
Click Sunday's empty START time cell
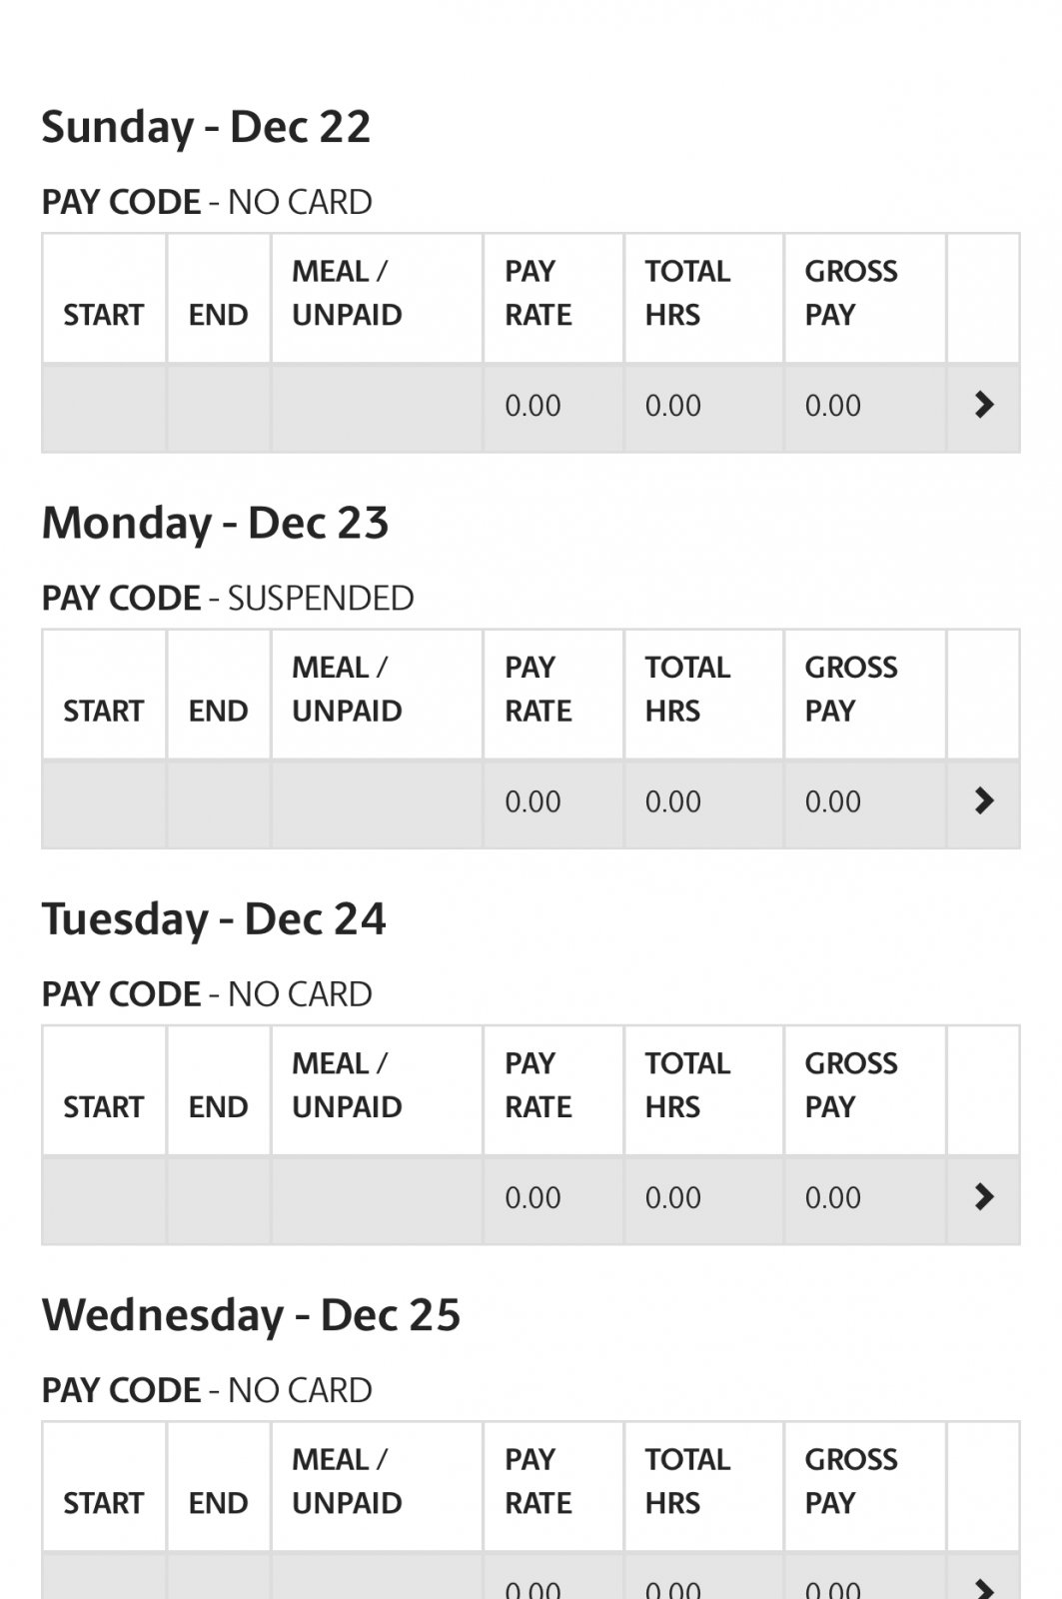pos(104,408)
